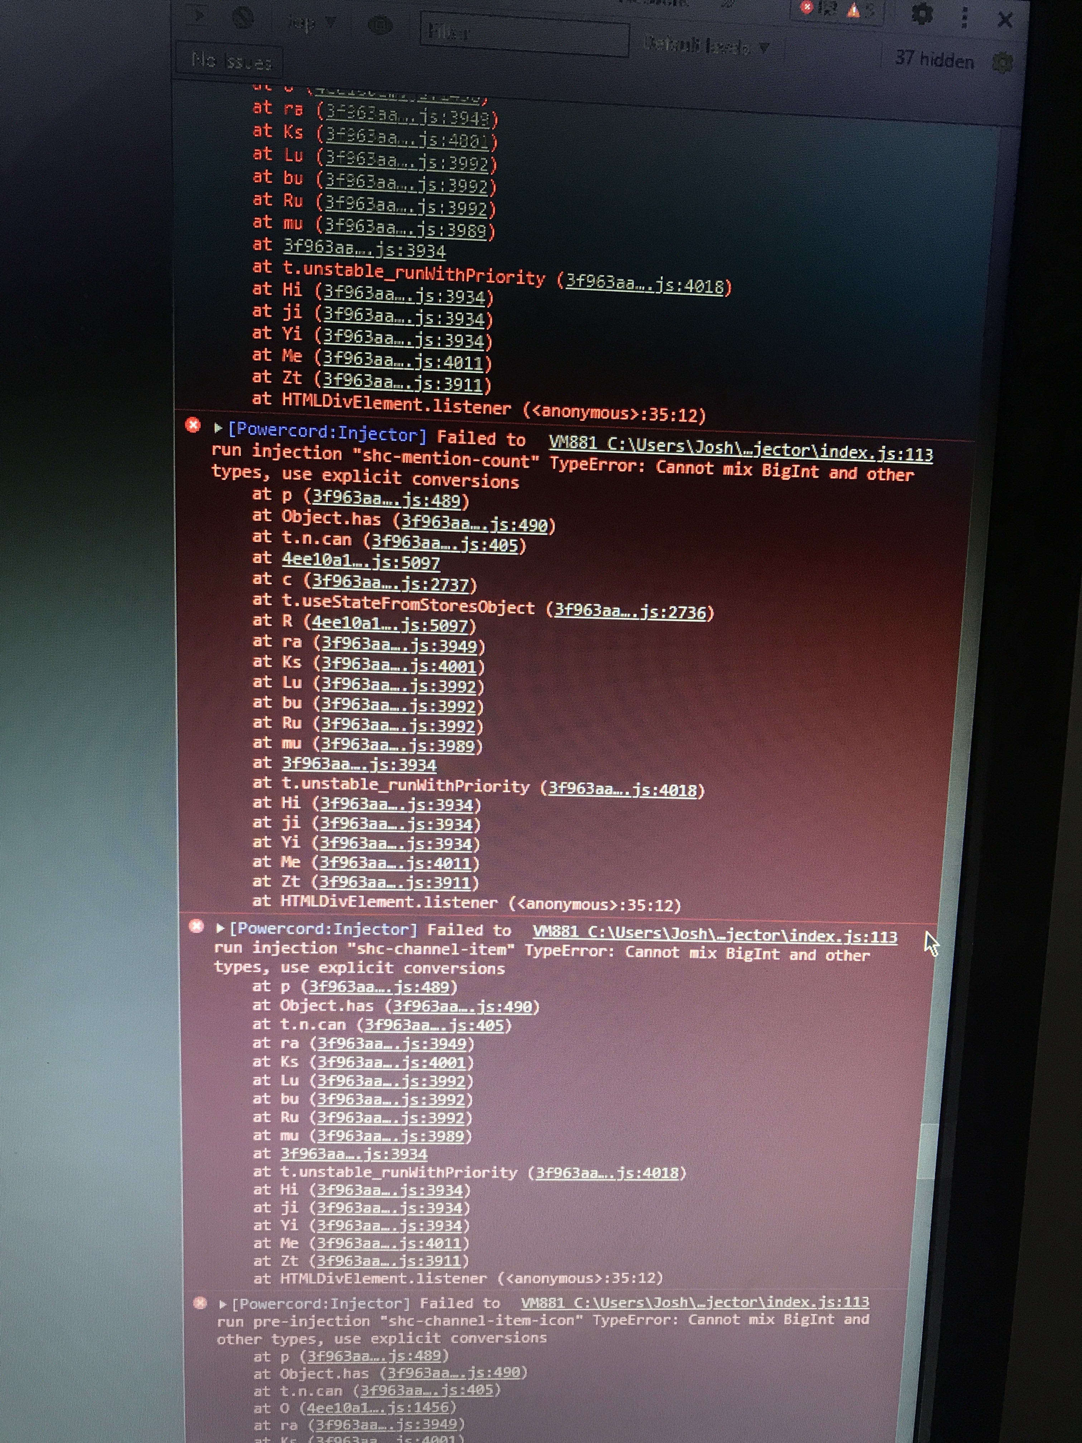Focus the console Filter input field
Viewport: 1082px width, 1443px height.
pos(525,33)
